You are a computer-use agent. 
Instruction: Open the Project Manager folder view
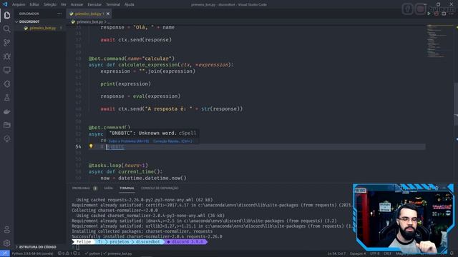pos(7,125)
